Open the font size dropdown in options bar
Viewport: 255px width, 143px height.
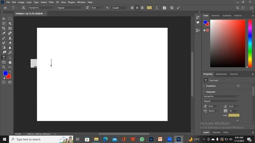click(x=102, y=8)
